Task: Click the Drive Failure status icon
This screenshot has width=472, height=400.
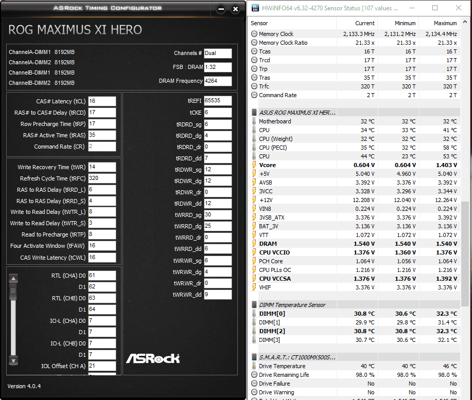Action: point(254,384)
